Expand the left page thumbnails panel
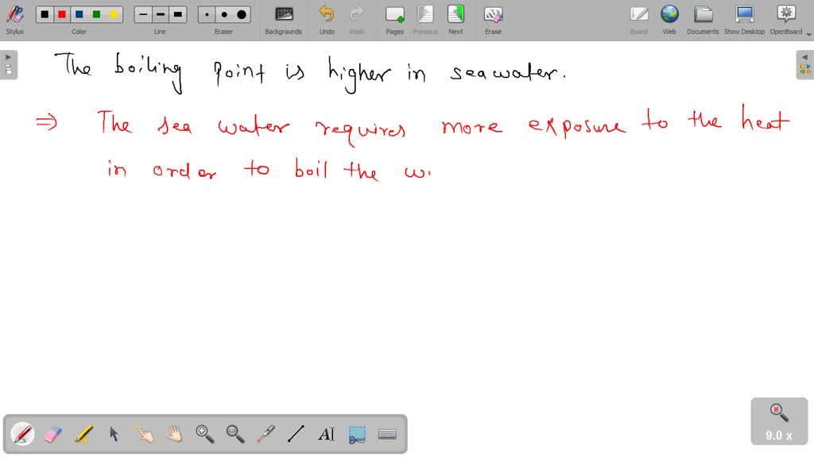Screen dimensions: 814x457 click(9, 65)
